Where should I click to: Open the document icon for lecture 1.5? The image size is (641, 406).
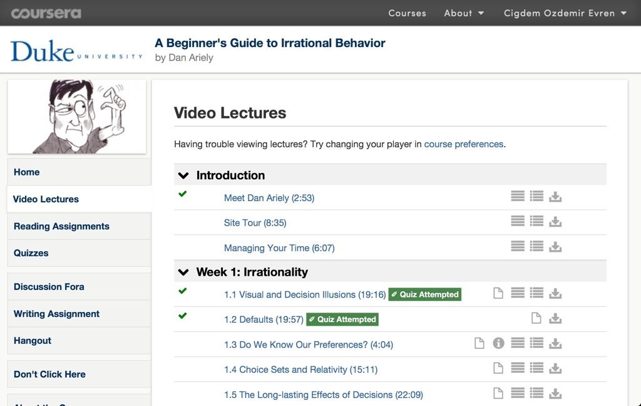pyautogui.click(x=498, y=394)
